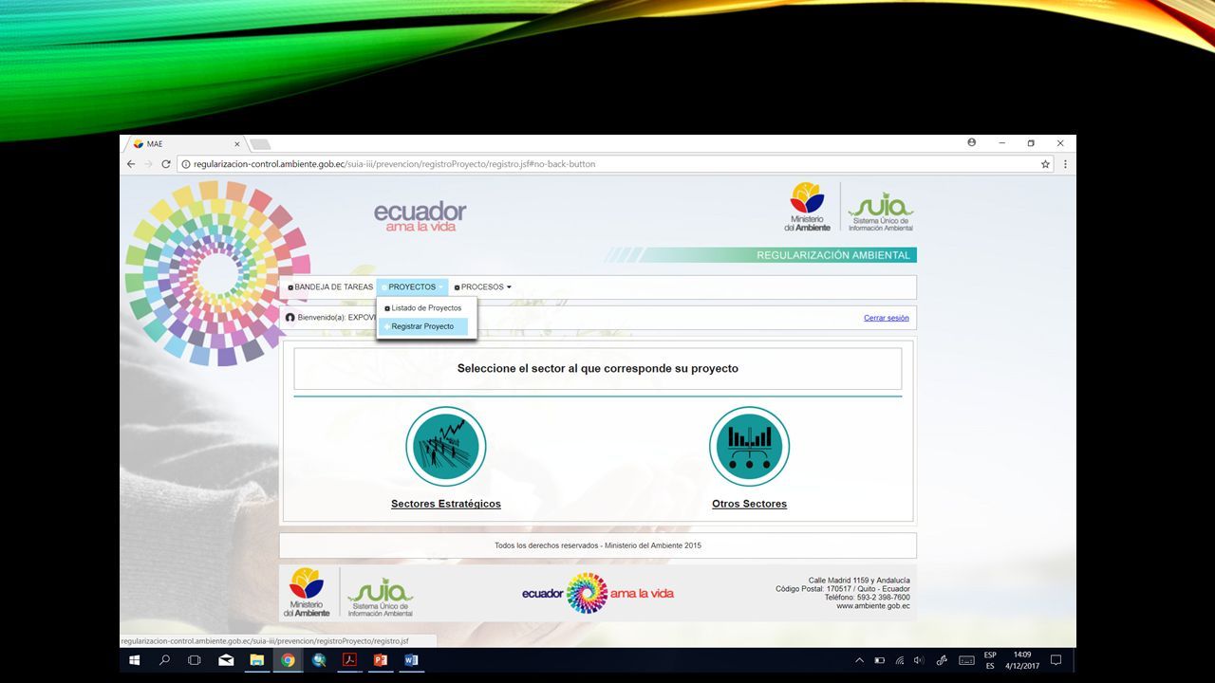This screenshot has width=1215, height=683.
Task: Click the Sectores Estratégicos link
Action: pos(446,504)
